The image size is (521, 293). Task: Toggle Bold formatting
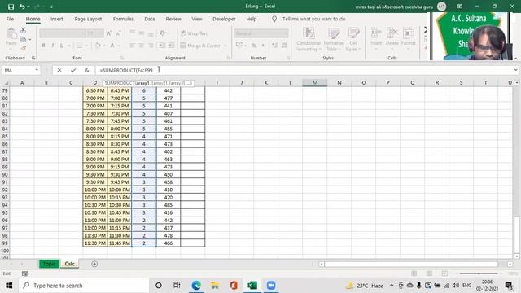tap(43, 46)
